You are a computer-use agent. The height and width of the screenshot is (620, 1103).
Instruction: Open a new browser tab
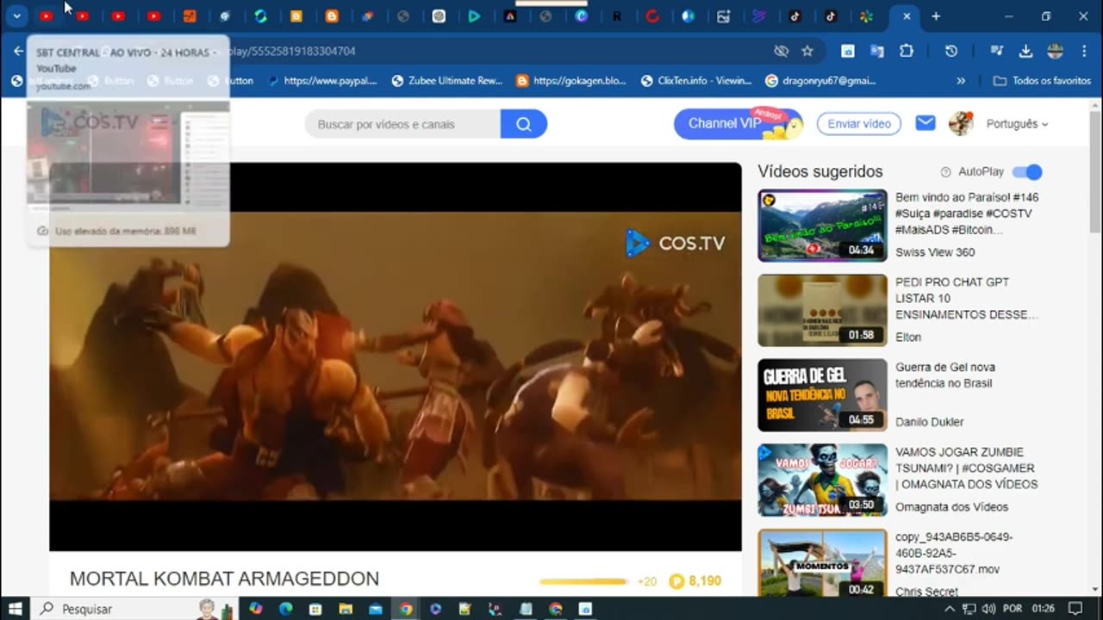coord(936,15)
